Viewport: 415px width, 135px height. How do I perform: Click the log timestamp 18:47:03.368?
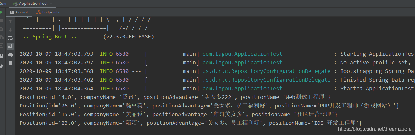click(74, 71)
